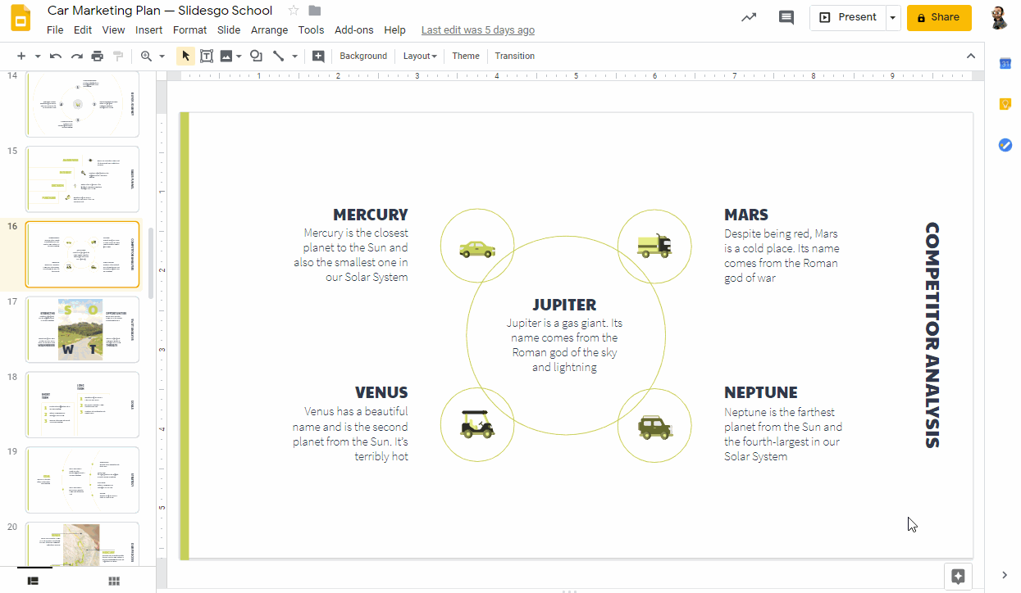Open the Arrange menu

pos(269,29)
